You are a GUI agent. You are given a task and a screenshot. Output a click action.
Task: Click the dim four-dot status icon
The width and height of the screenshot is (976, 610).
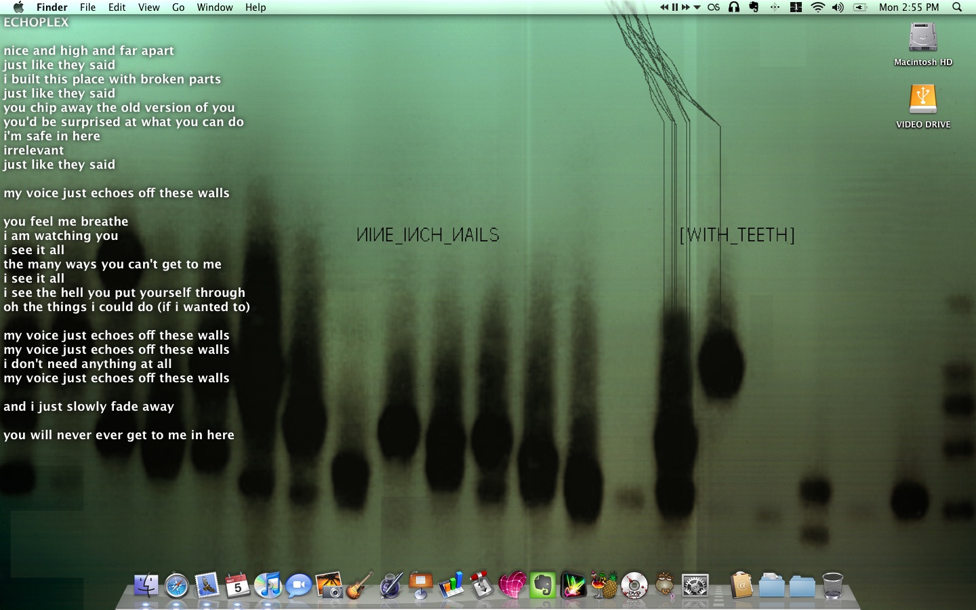[x=775, y=7]
